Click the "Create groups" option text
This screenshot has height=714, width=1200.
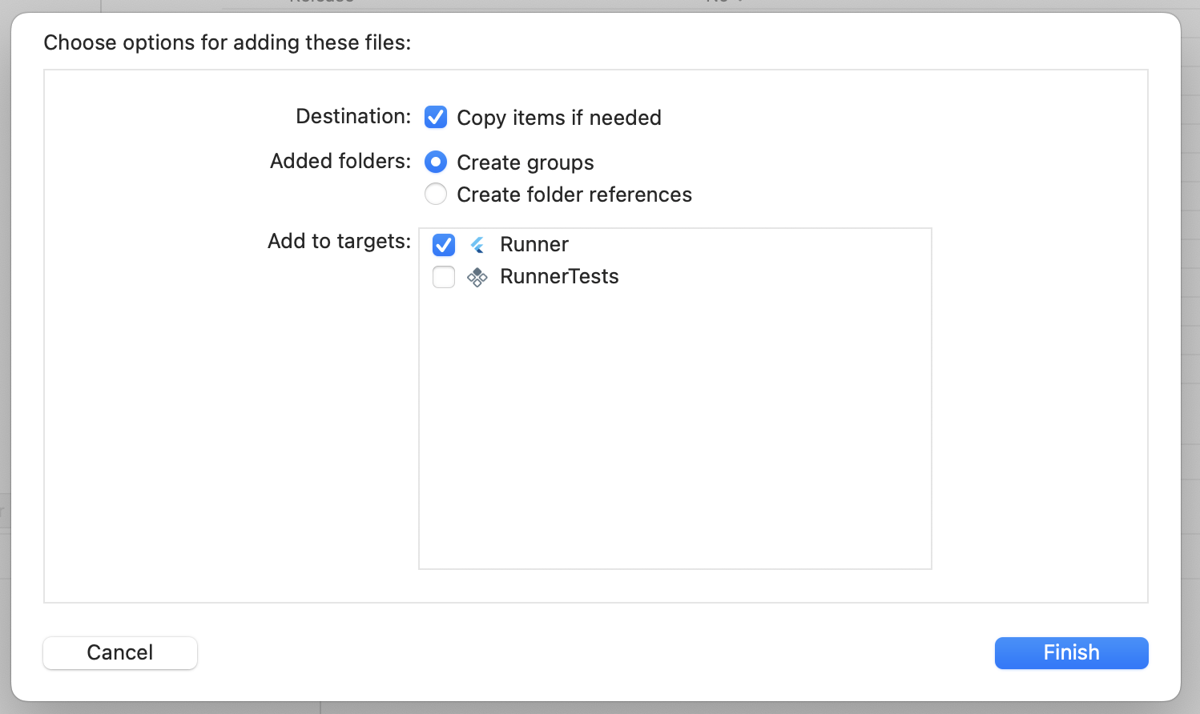coord(526,162)
